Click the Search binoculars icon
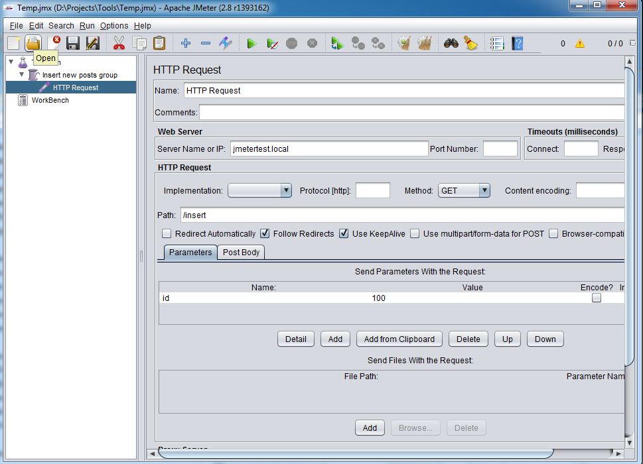 451,44
